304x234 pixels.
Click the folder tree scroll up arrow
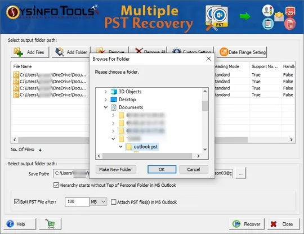pos(205,91)
